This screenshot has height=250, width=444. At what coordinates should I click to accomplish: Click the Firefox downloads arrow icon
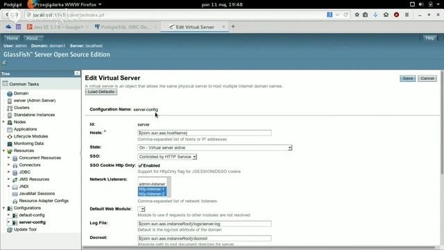pyautogui.click(x=375, y=15)
